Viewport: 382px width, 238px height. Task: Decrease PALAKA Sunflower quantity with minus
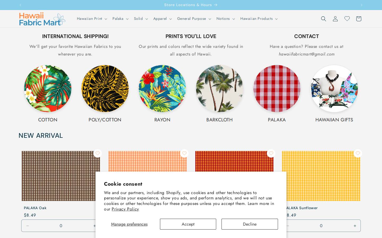(x=288, y=226)
